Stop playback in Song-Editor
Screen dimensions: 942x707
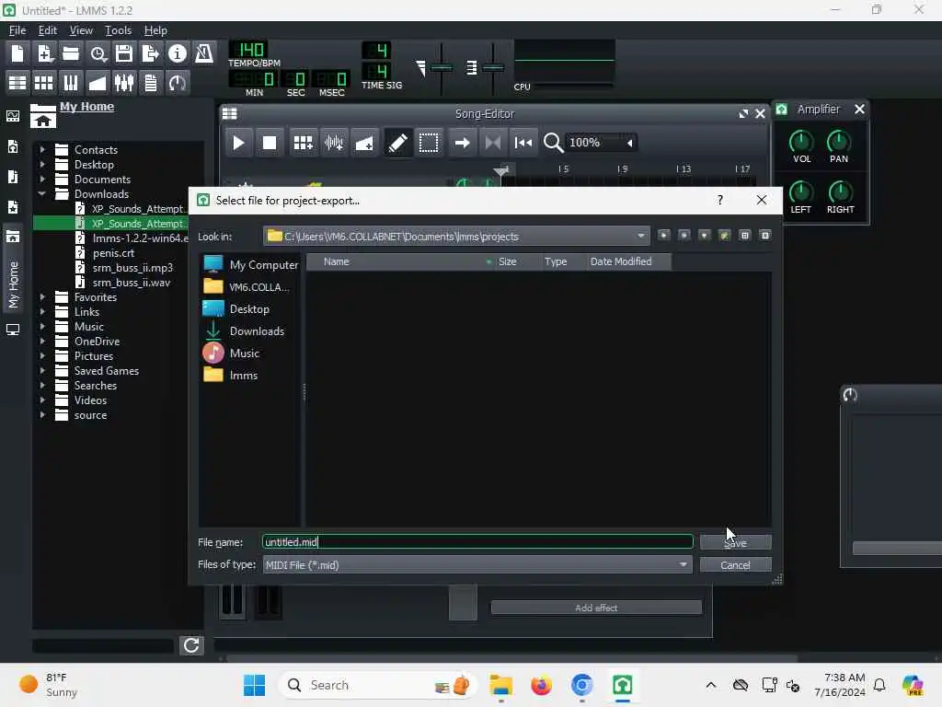click(270, 143)
